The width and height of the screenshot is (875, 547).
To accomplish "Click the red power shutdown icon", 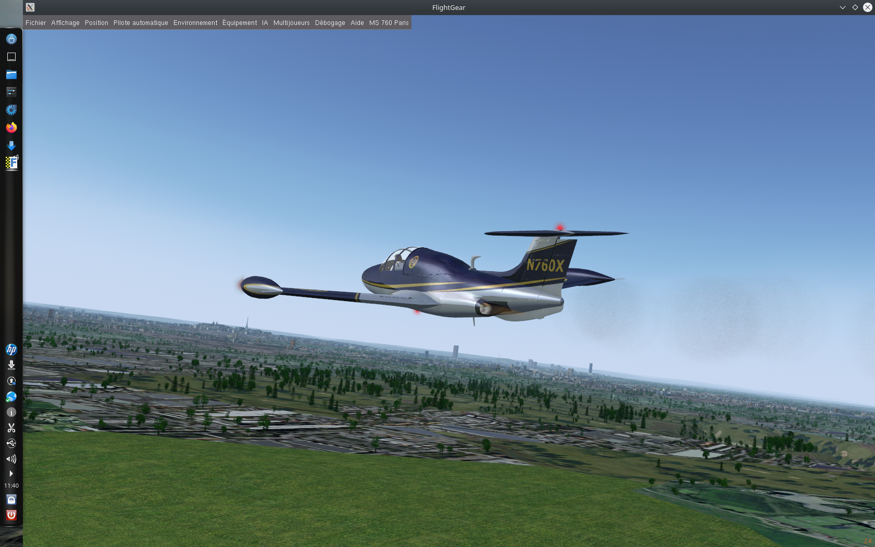I will 11,515.
